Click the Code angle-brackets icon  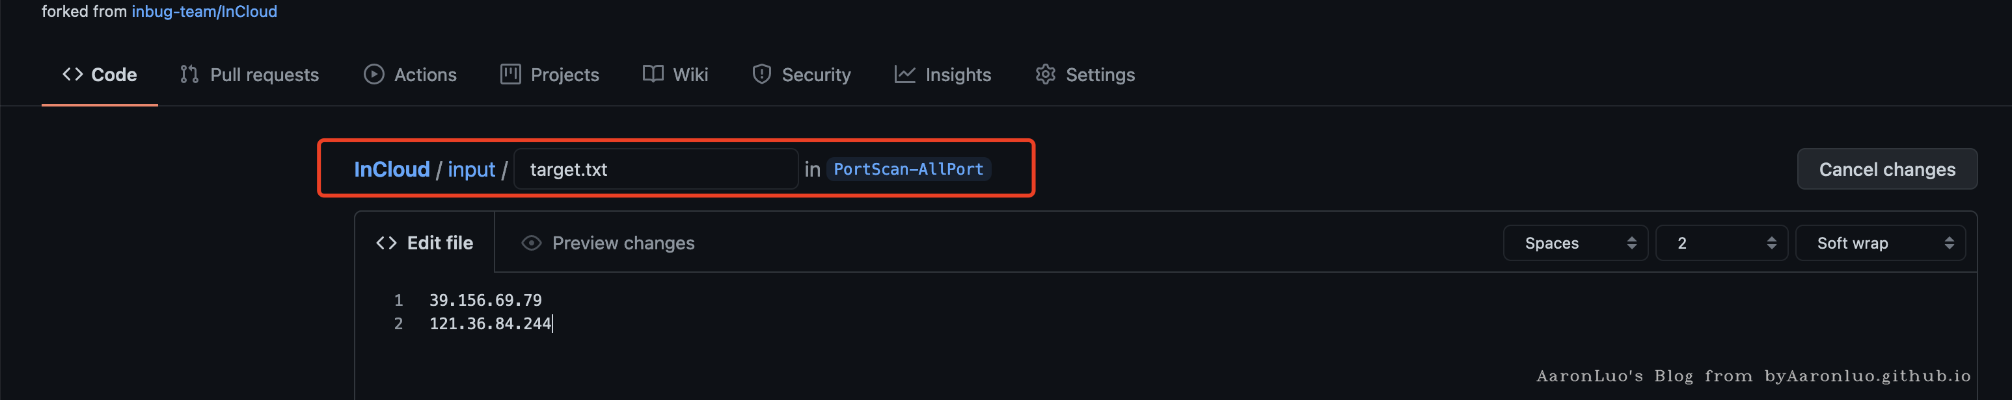click(73, 74)
